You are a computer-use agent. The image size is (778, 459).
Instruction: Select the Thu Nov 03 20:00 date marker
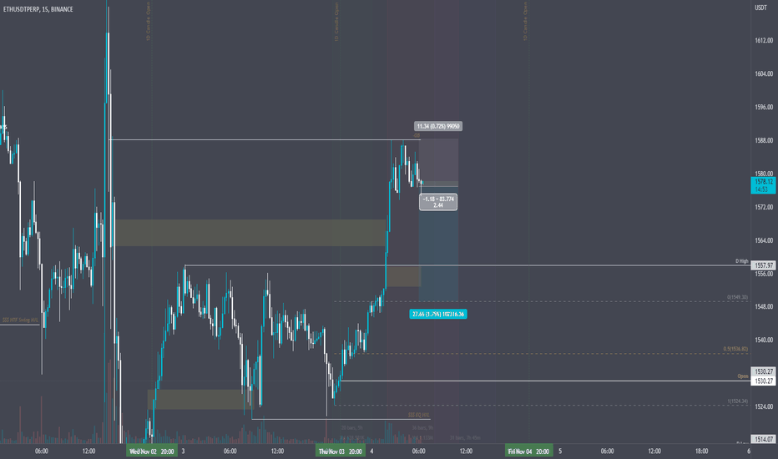(341, 451)
